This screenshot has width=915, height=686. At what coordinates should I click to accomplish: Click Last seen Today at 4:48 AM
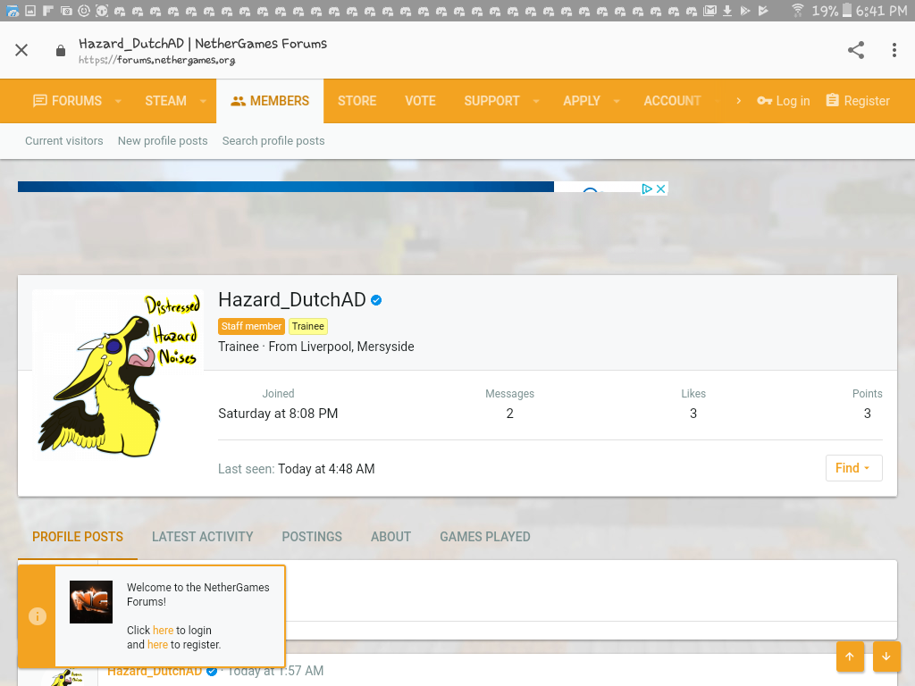(x=326, y=469)
